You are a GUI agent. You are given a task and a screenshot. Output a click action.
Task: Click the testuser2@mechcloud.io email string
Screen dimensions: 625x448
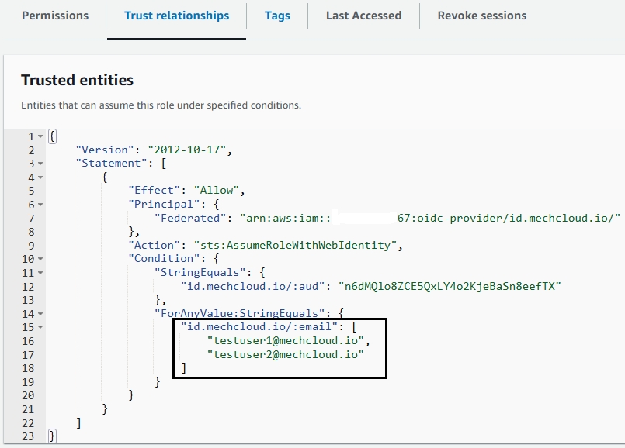[285, 354]
